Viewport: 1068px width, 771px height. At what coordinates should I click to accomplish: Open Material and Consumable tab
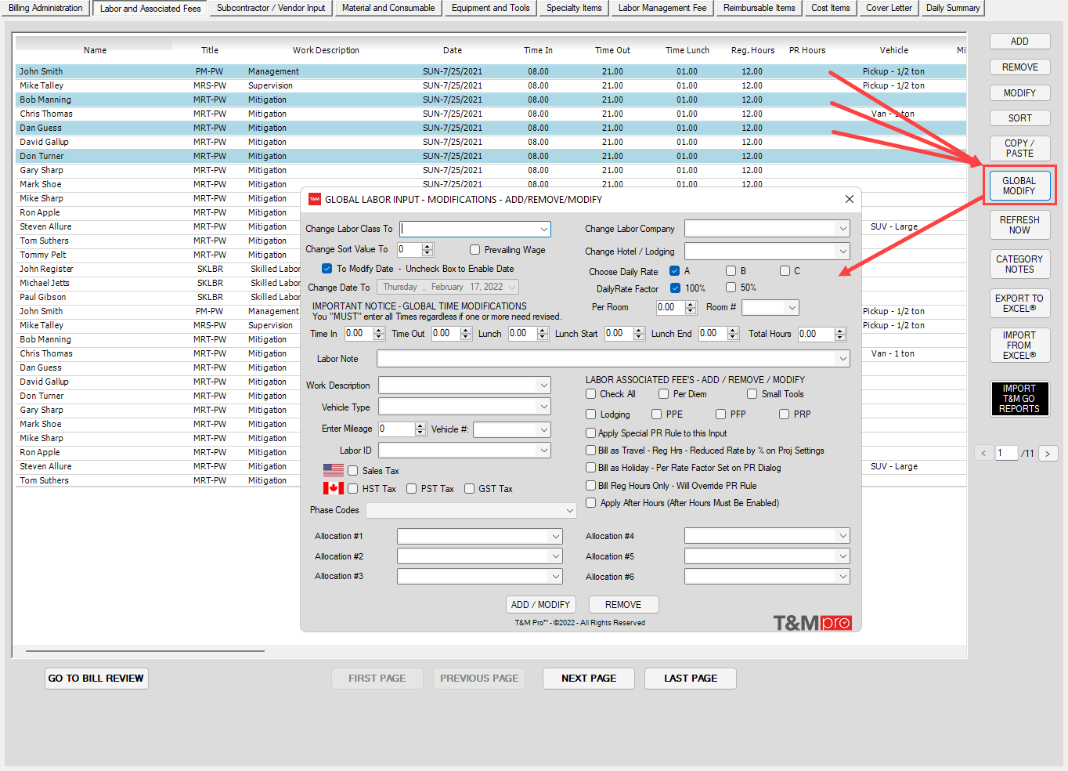click(388, 8)
